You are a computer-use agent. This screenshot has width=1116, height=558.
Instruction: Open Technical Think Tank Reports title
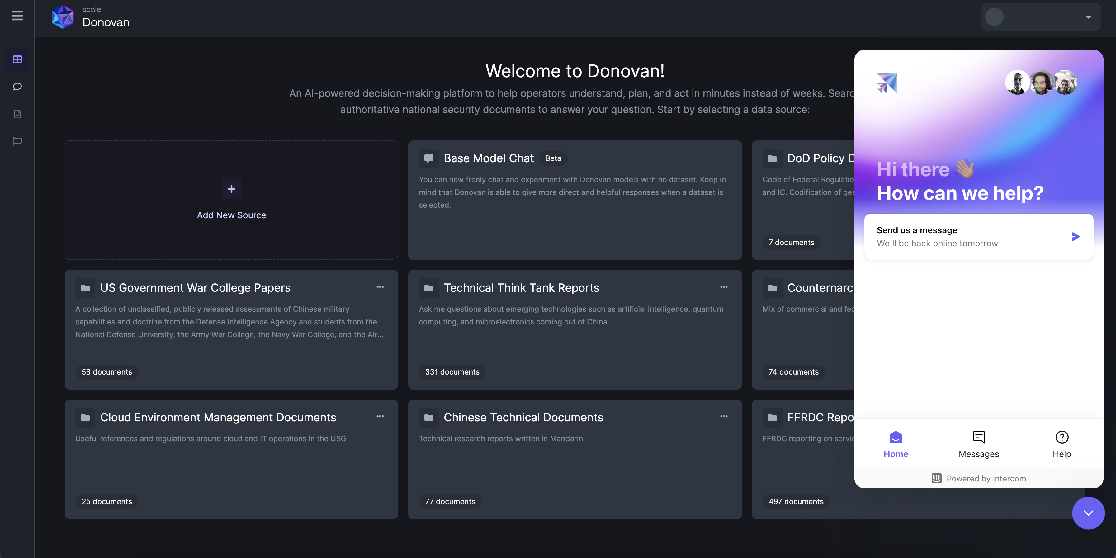521,288
